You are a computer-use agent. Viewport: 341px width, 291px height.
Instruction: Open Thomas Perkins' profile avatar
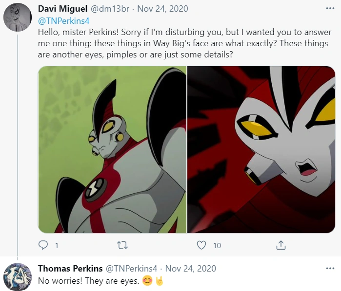click(x=18, y=277)
